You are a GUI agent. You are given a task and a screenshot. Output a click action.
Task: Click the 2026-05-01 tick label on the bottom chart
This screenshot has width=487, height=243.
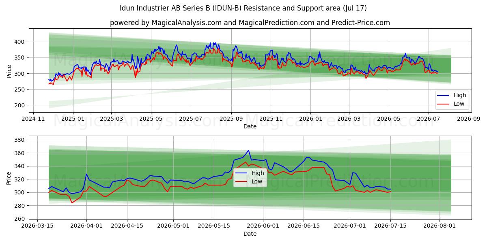click(173, 226)
